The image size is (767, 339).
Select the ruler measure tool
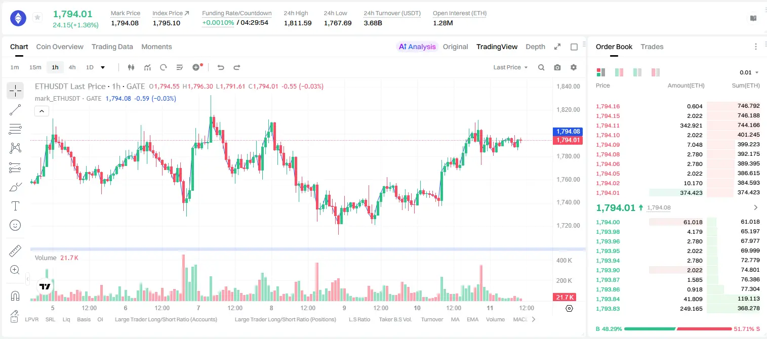[x=15, y=251]
